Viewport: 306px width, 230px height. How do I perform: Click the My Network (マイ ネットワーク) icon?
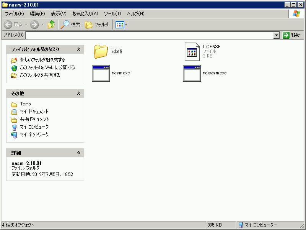[14, 135]
